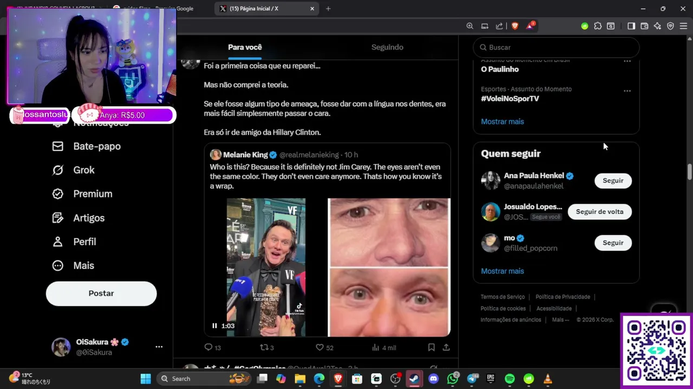
Task: Click Mostar mais under trending topics
Action: tap(502, 122)
